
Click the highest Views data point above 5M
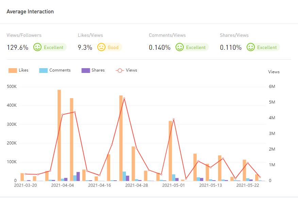click(124, 98)
